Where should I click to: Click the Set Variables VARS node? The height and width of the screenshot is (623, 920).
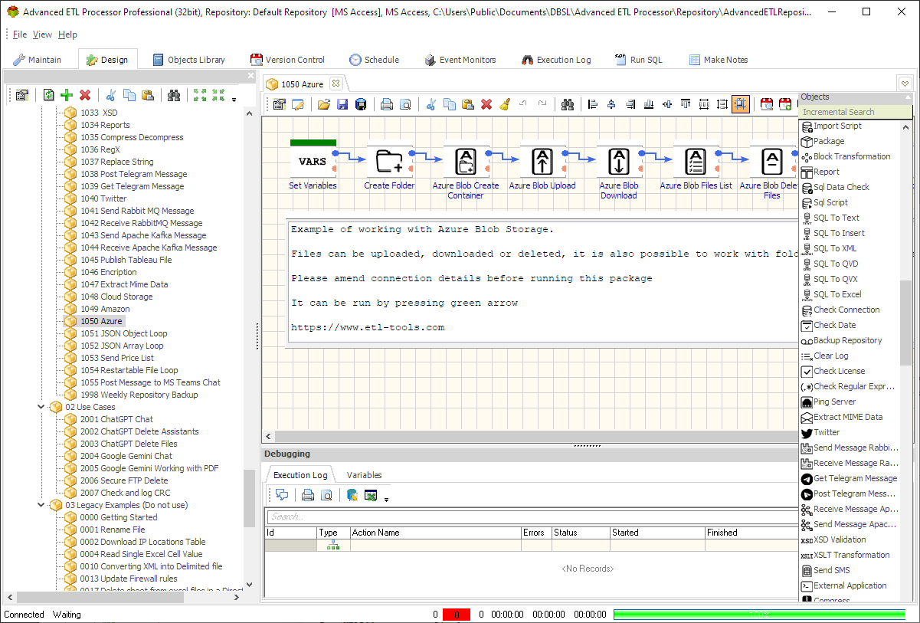point(313,162)
